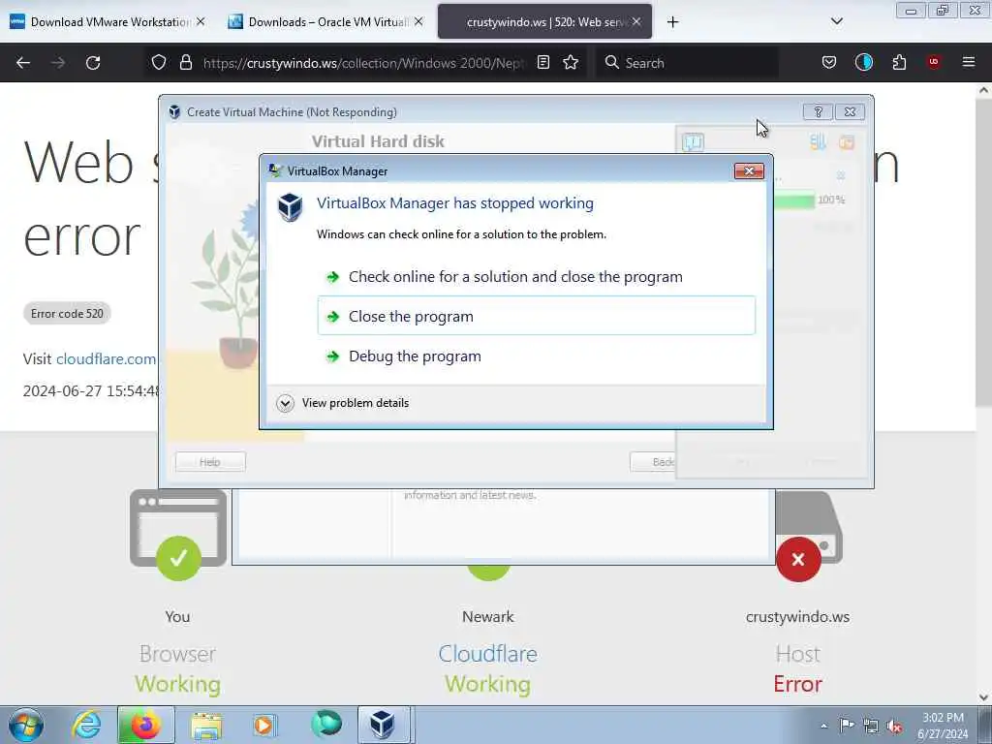Click the uBlock Origin toolbar icon

(x=933, y=62)
